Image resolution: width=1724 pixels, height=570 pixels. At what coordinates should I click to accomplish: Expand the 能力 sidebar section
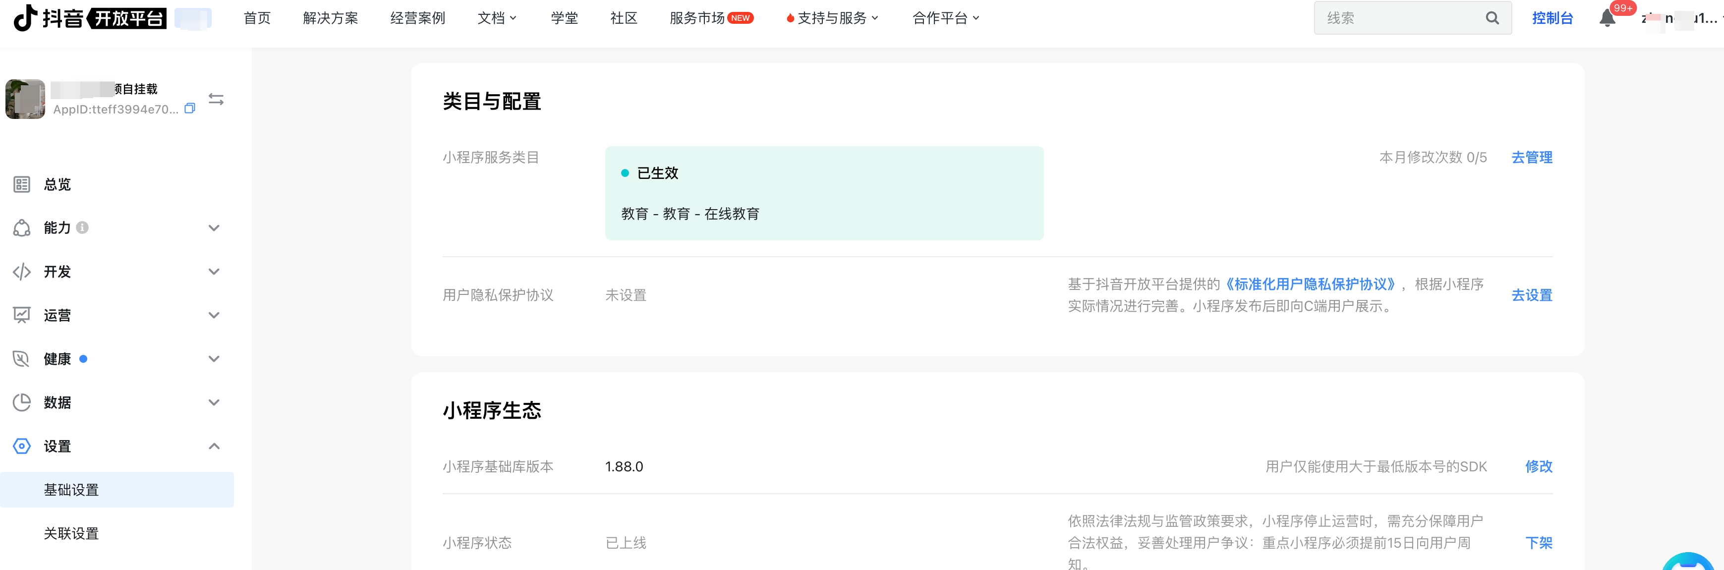(x=117, y=228)
